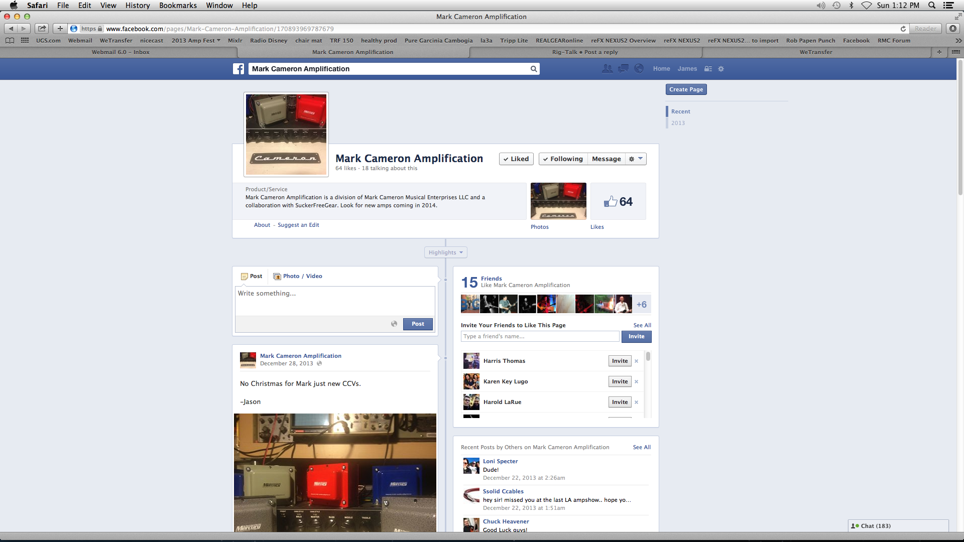Reload page with refresh icon
Viewport: 964px width, 542px height.
[903, 29]
